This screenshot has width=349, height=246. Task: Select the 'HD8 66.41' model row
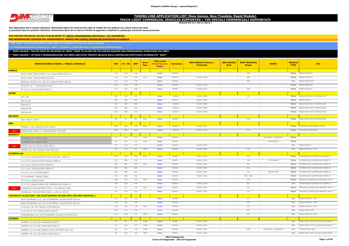coord(173,105)
